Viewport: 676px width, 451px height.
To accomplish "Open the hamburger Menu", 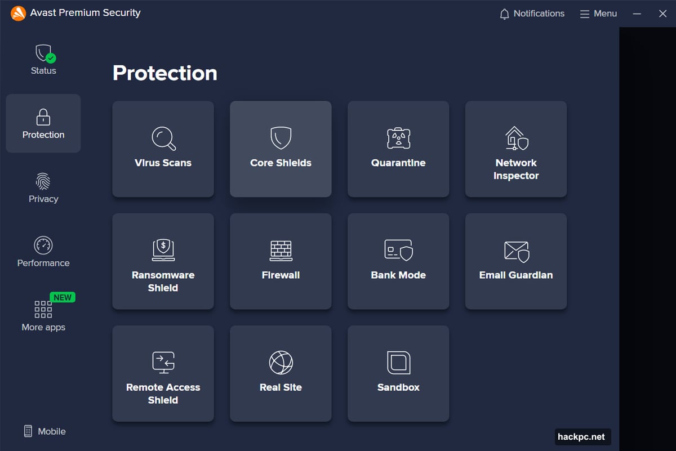I will (x=598, y=14).
